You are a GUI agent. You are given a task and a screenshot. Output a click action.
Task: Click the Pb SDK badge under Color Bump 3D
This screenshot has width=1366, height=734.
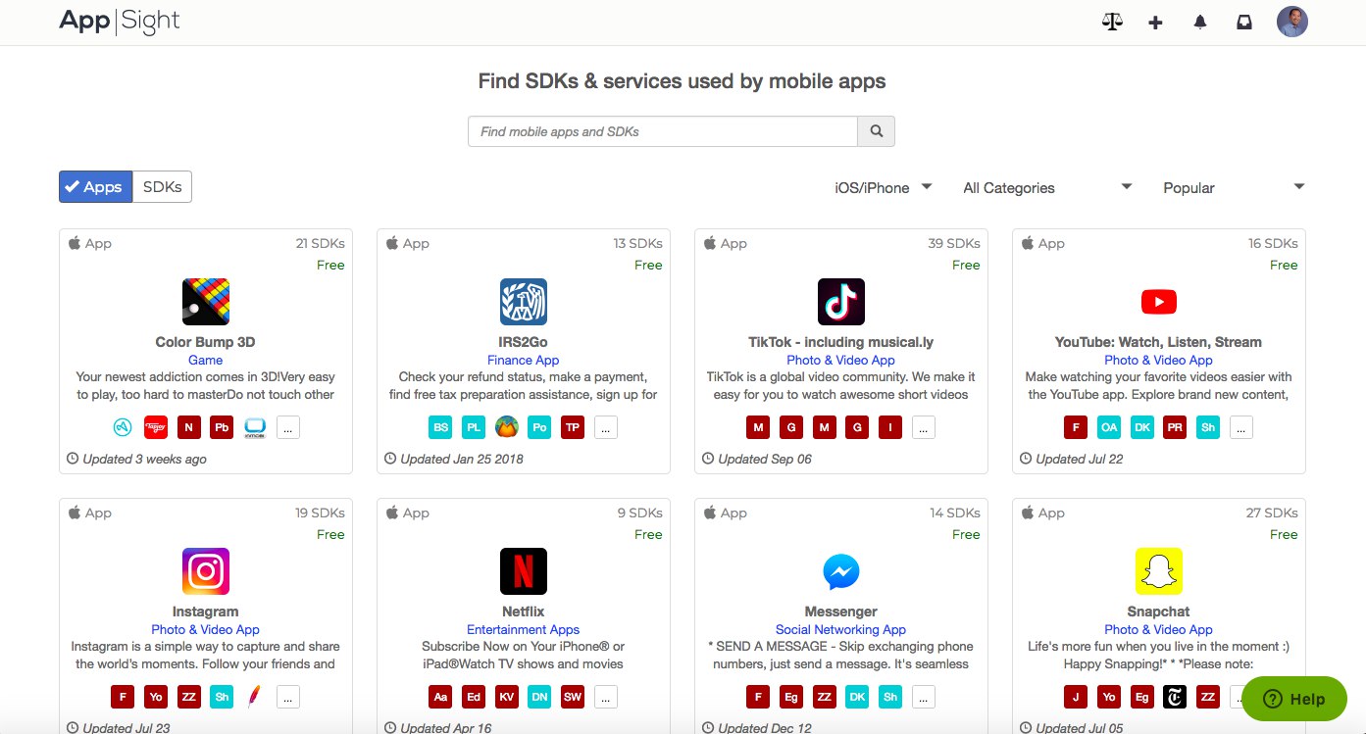pos(223,427)
